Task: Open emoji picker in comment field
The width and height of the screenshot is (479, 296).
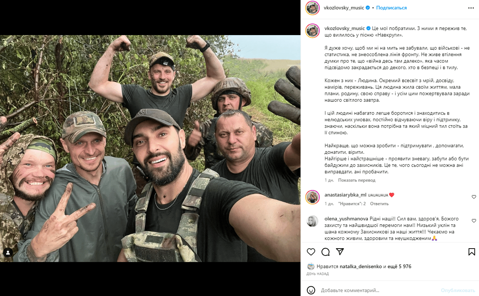Action: point(311,290)
